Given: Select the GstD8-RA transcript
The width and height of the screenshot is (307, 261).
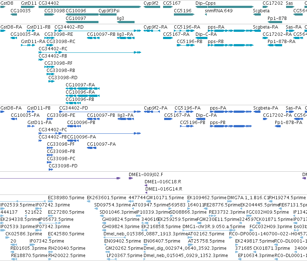Looking at the screenshot, I should tap(3, 31).
